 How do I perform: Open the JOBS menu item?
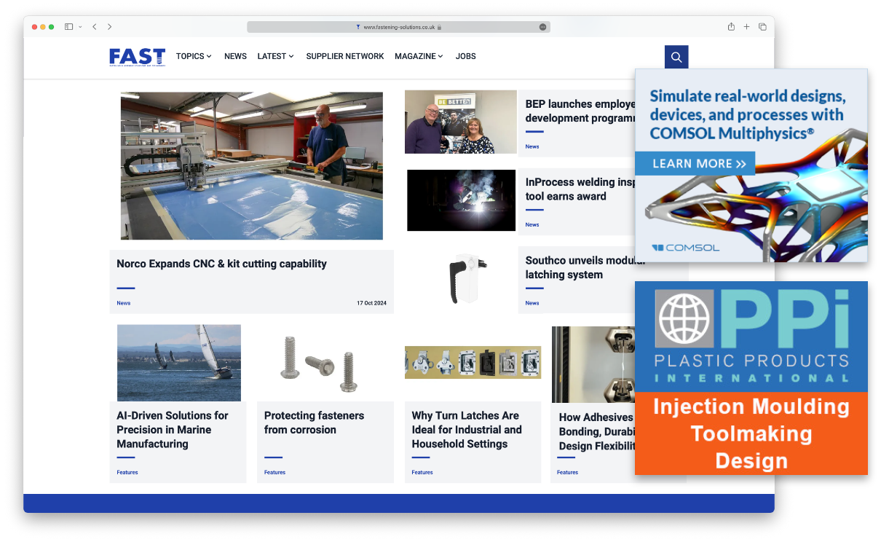[x=465, y=56]
